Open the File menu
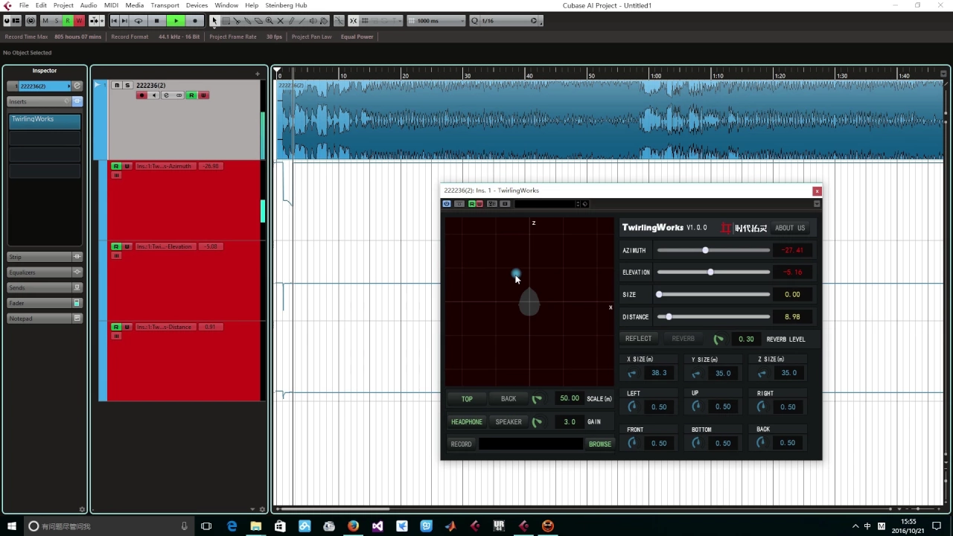This screenshot has width=953, height=536. 24,5
